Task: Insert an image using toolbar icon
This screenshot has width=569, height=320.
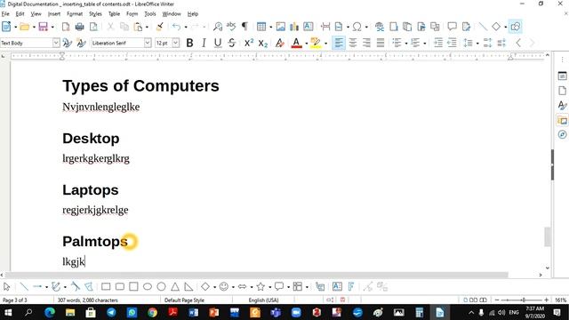Action: [x=281, y=27]
